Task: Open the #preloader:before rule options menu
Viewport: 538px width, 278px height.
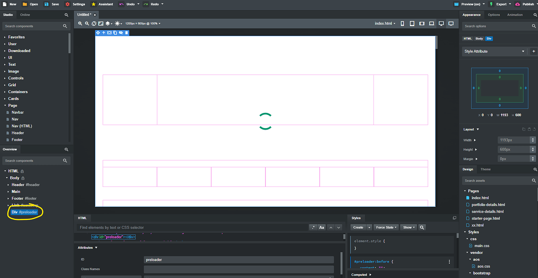Action: point(450,262)
